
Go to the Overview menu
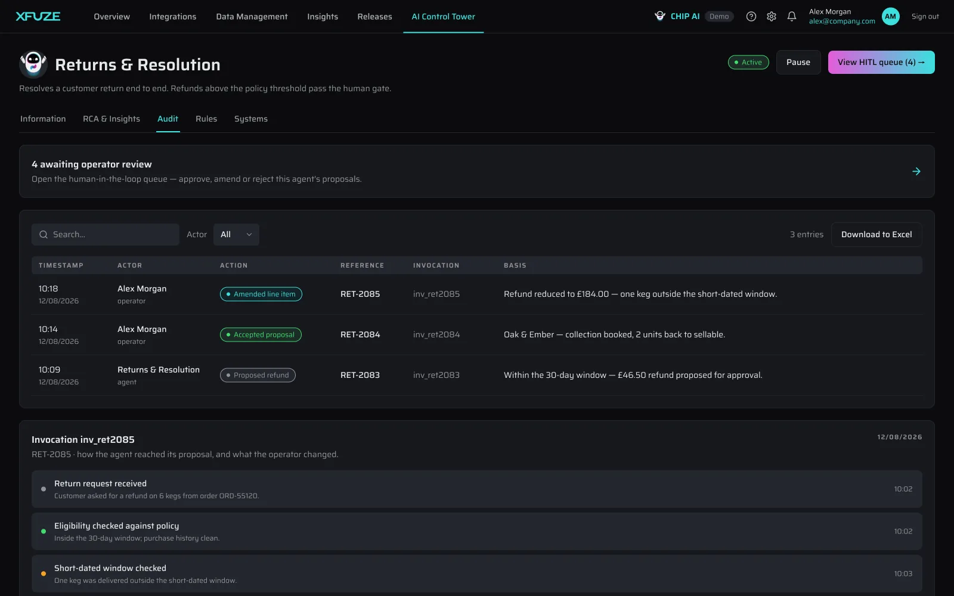coord(111,17)
